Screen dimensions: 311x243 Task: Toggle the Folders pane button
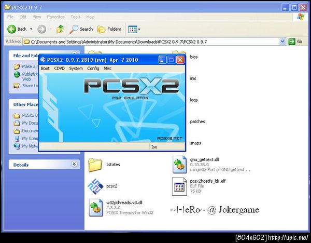[109, 29]
